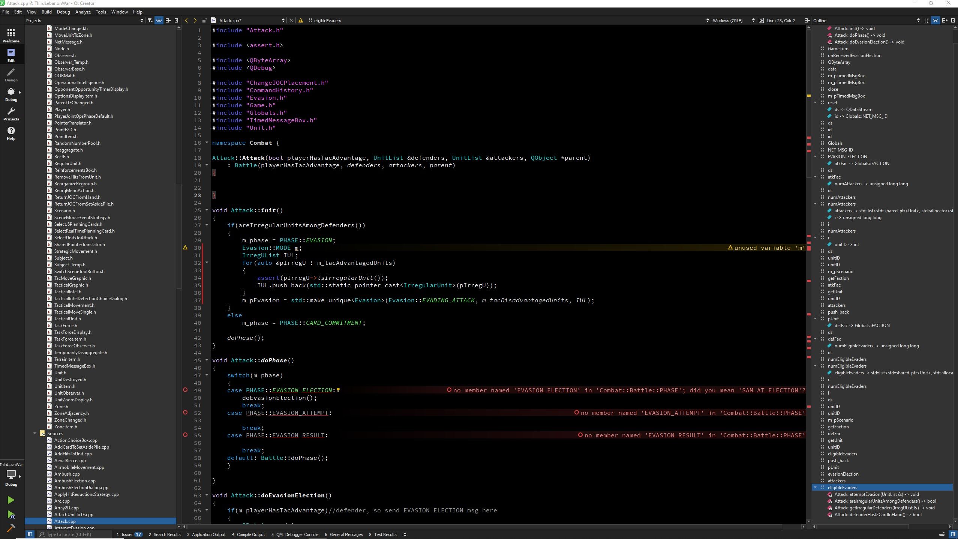Show the Search Results output pane
This screenshot has width=958, height=539.
(165, 534)
